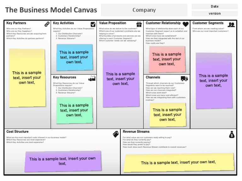The image size is (242, 181).
Task: Click the Date field
Action: (x=215, y=6)
